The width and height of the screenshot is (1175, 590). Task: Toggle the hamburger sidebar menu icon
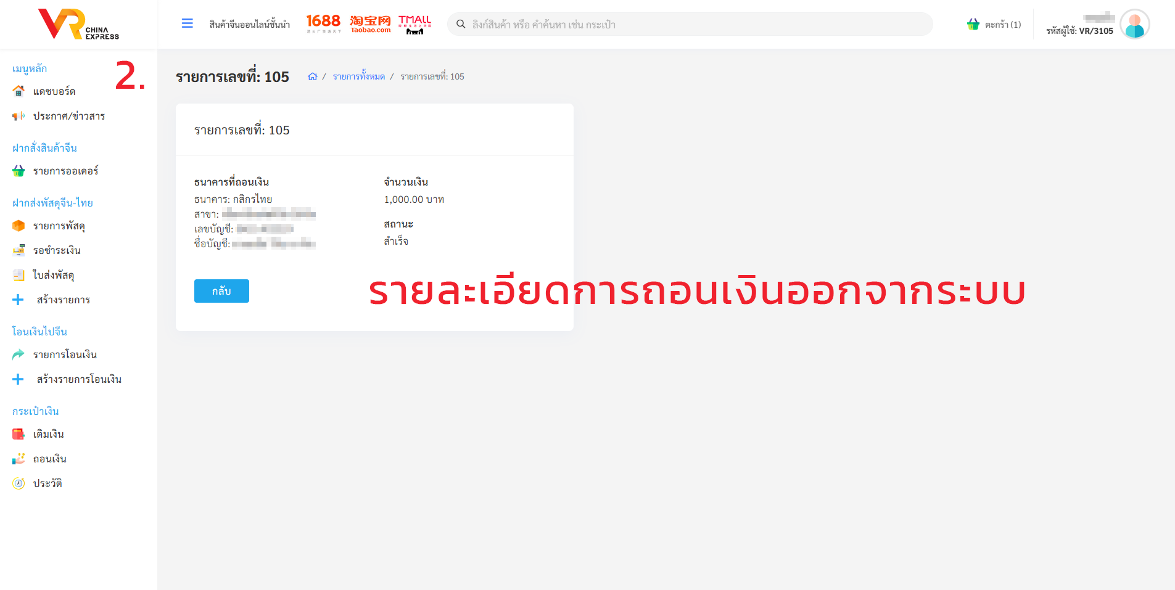[188, 23]
